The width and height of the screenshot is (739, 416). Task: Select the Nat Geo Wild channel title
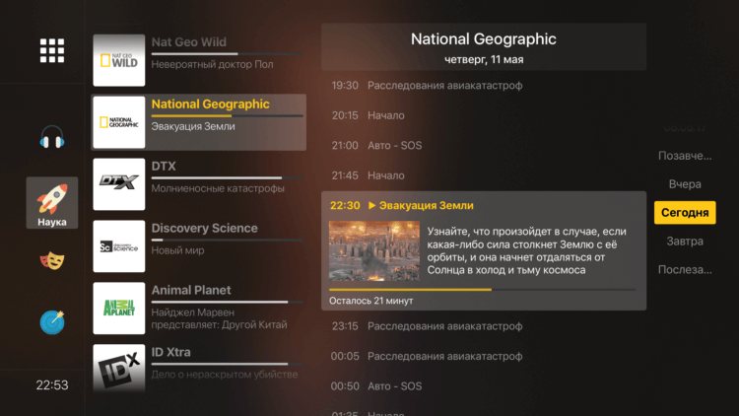pyautogui.click(x=188, y=42)
